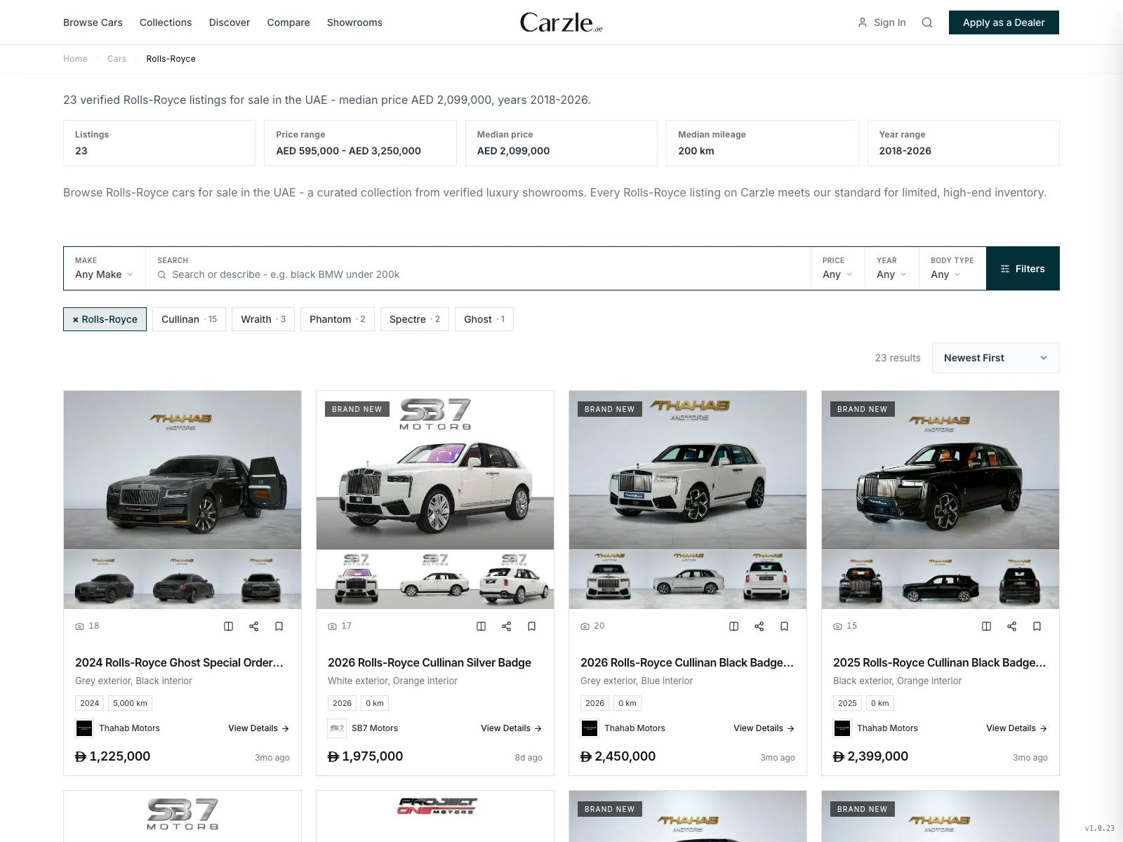Click the Sign In link text
This screenshot has height=842, width=1123.
click(x=890, y=22)
